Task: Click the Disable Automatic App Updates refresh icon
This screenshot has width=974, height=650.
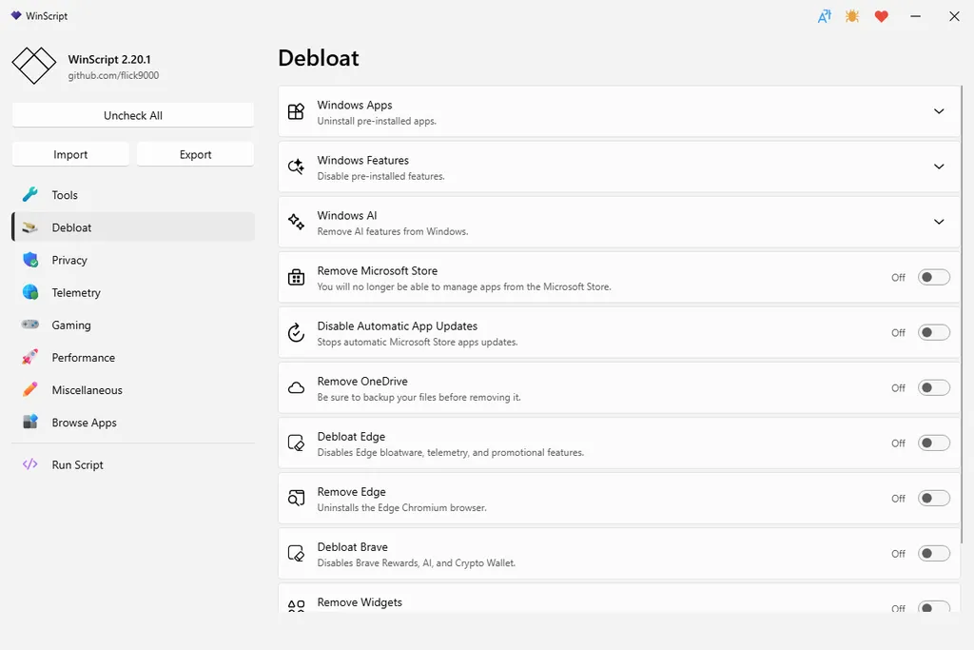Action: click(297, 332)
